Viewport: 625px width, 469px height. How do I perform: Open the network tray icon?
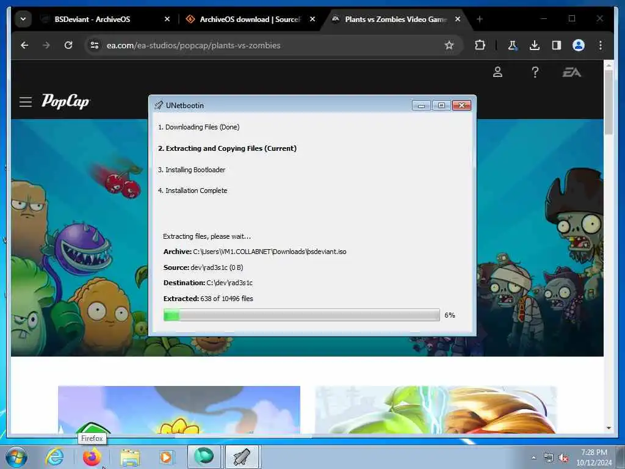coord(549,458)
